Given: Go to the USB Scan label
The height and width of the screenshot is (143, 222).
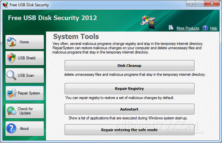Looking at the screenshot, I should click(26, 75).
